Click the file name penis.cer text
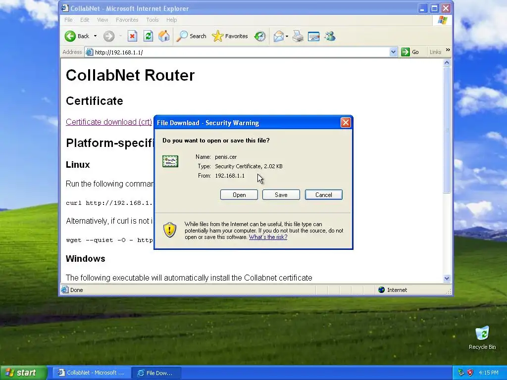The height and width of the screenshot is (380, 507). point(226,157)
